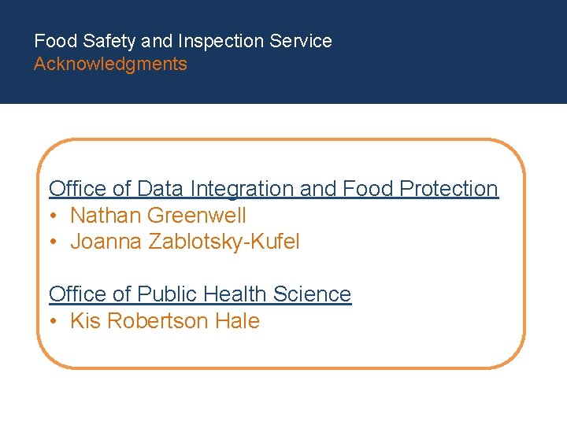Image resolution: width=567 pixels, height=425 pixels.
Task: Click the bullet before Kis Robertson Hale
Action: [x=53, y=321]
